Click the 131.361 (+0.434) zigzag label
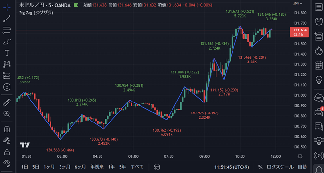Viewport: 324px width, 173px height. click(214, 44)
